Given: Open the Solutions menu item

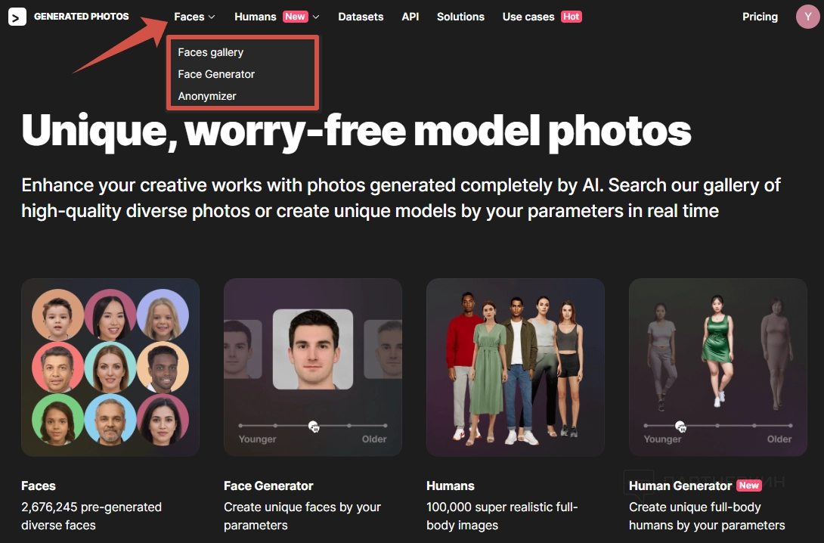Looking at the screenshot, I should 460,17.
